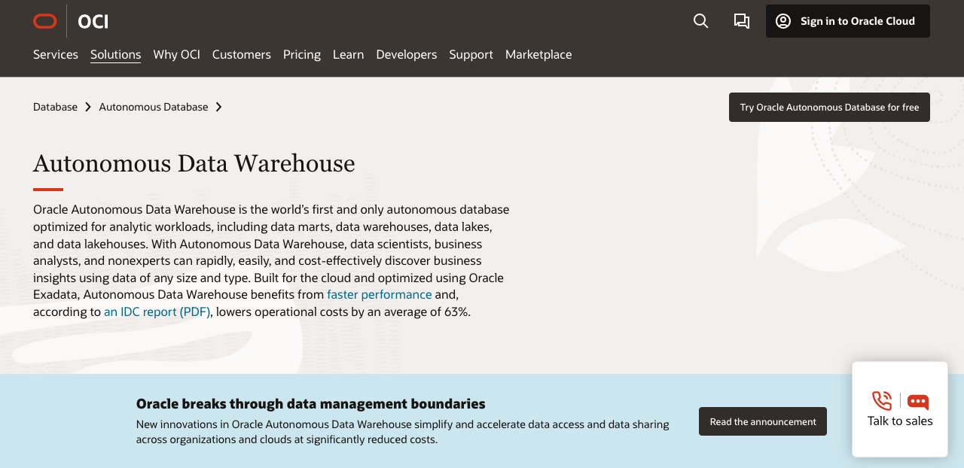Click the chevron after Autonomous Database breadcrumb
Screen dimensions: 964x468
218,107
